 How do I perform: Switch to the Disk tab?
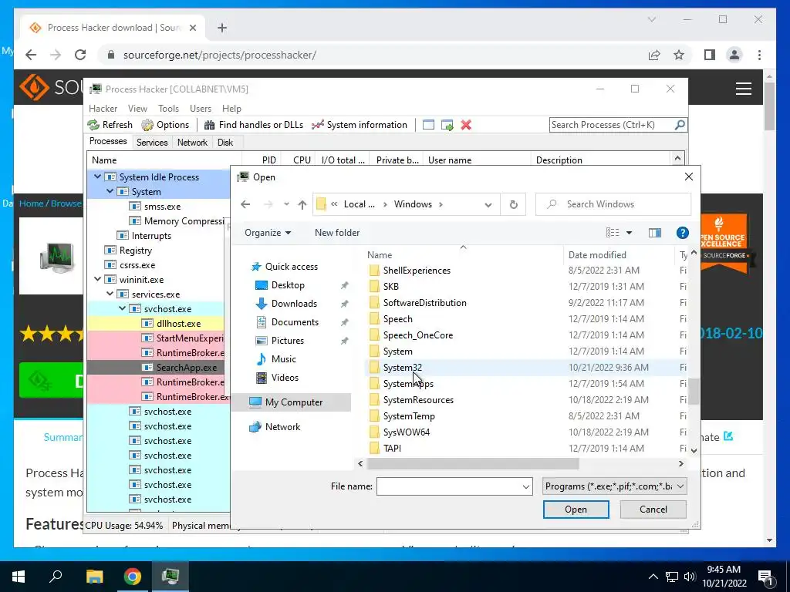[x=225, y=143]
